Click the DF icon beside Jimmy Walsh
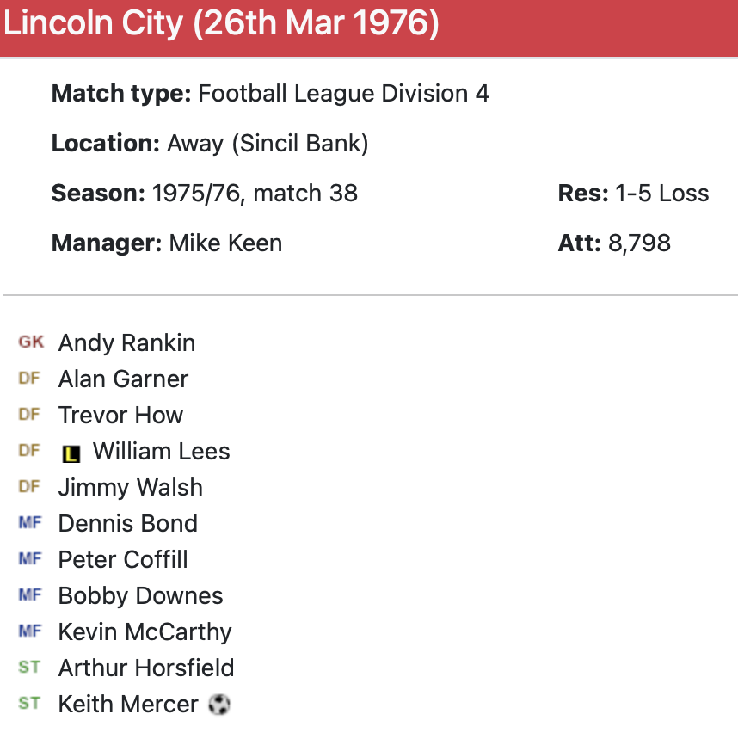 coord(29,487)
